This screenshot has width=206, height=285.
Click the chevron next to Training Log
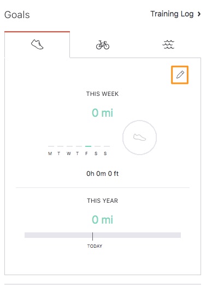point(199,14)
